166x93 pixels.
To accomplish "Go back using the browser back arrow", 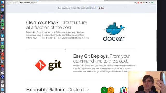I will (7, 3).
